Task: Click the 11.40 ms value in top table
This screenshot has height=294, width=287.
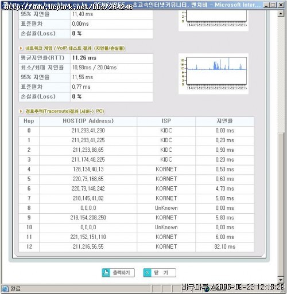Action: (x=83, y=14)
